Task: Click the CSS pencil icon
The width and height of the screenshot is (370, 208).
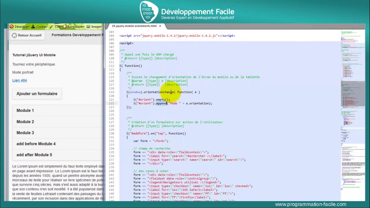Action: click(51, 27)
